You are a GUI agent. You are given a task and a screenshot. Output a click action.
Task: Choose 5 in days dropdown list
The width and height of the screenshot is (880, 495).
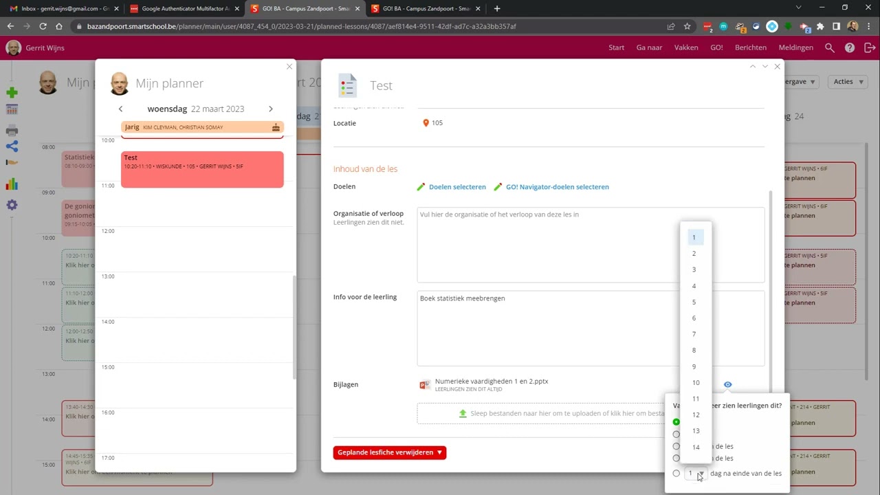point(696,302)
